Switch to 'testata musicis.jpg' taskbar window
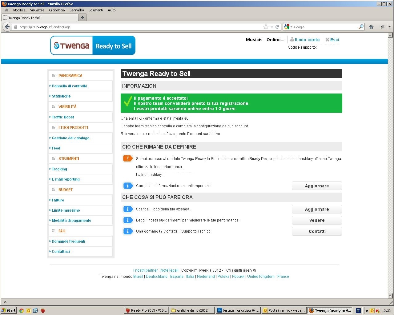 (x=238, y=310)
